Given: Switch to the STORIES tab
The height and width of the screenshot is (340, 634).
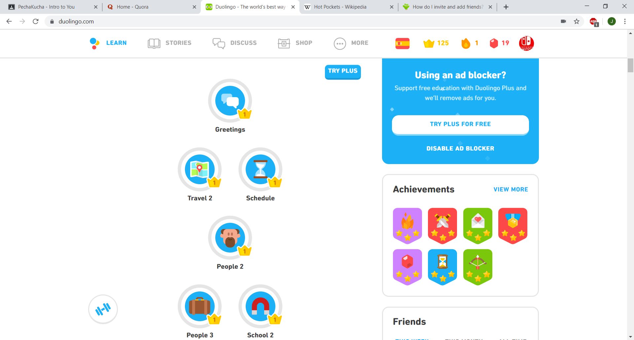Looking at the screenshot, I should (170, 43).
